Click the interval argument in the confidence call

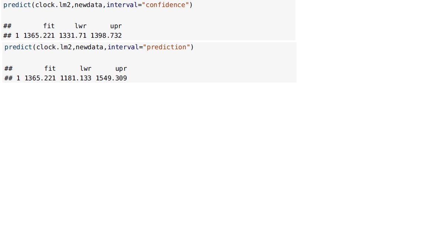[122, 5]
